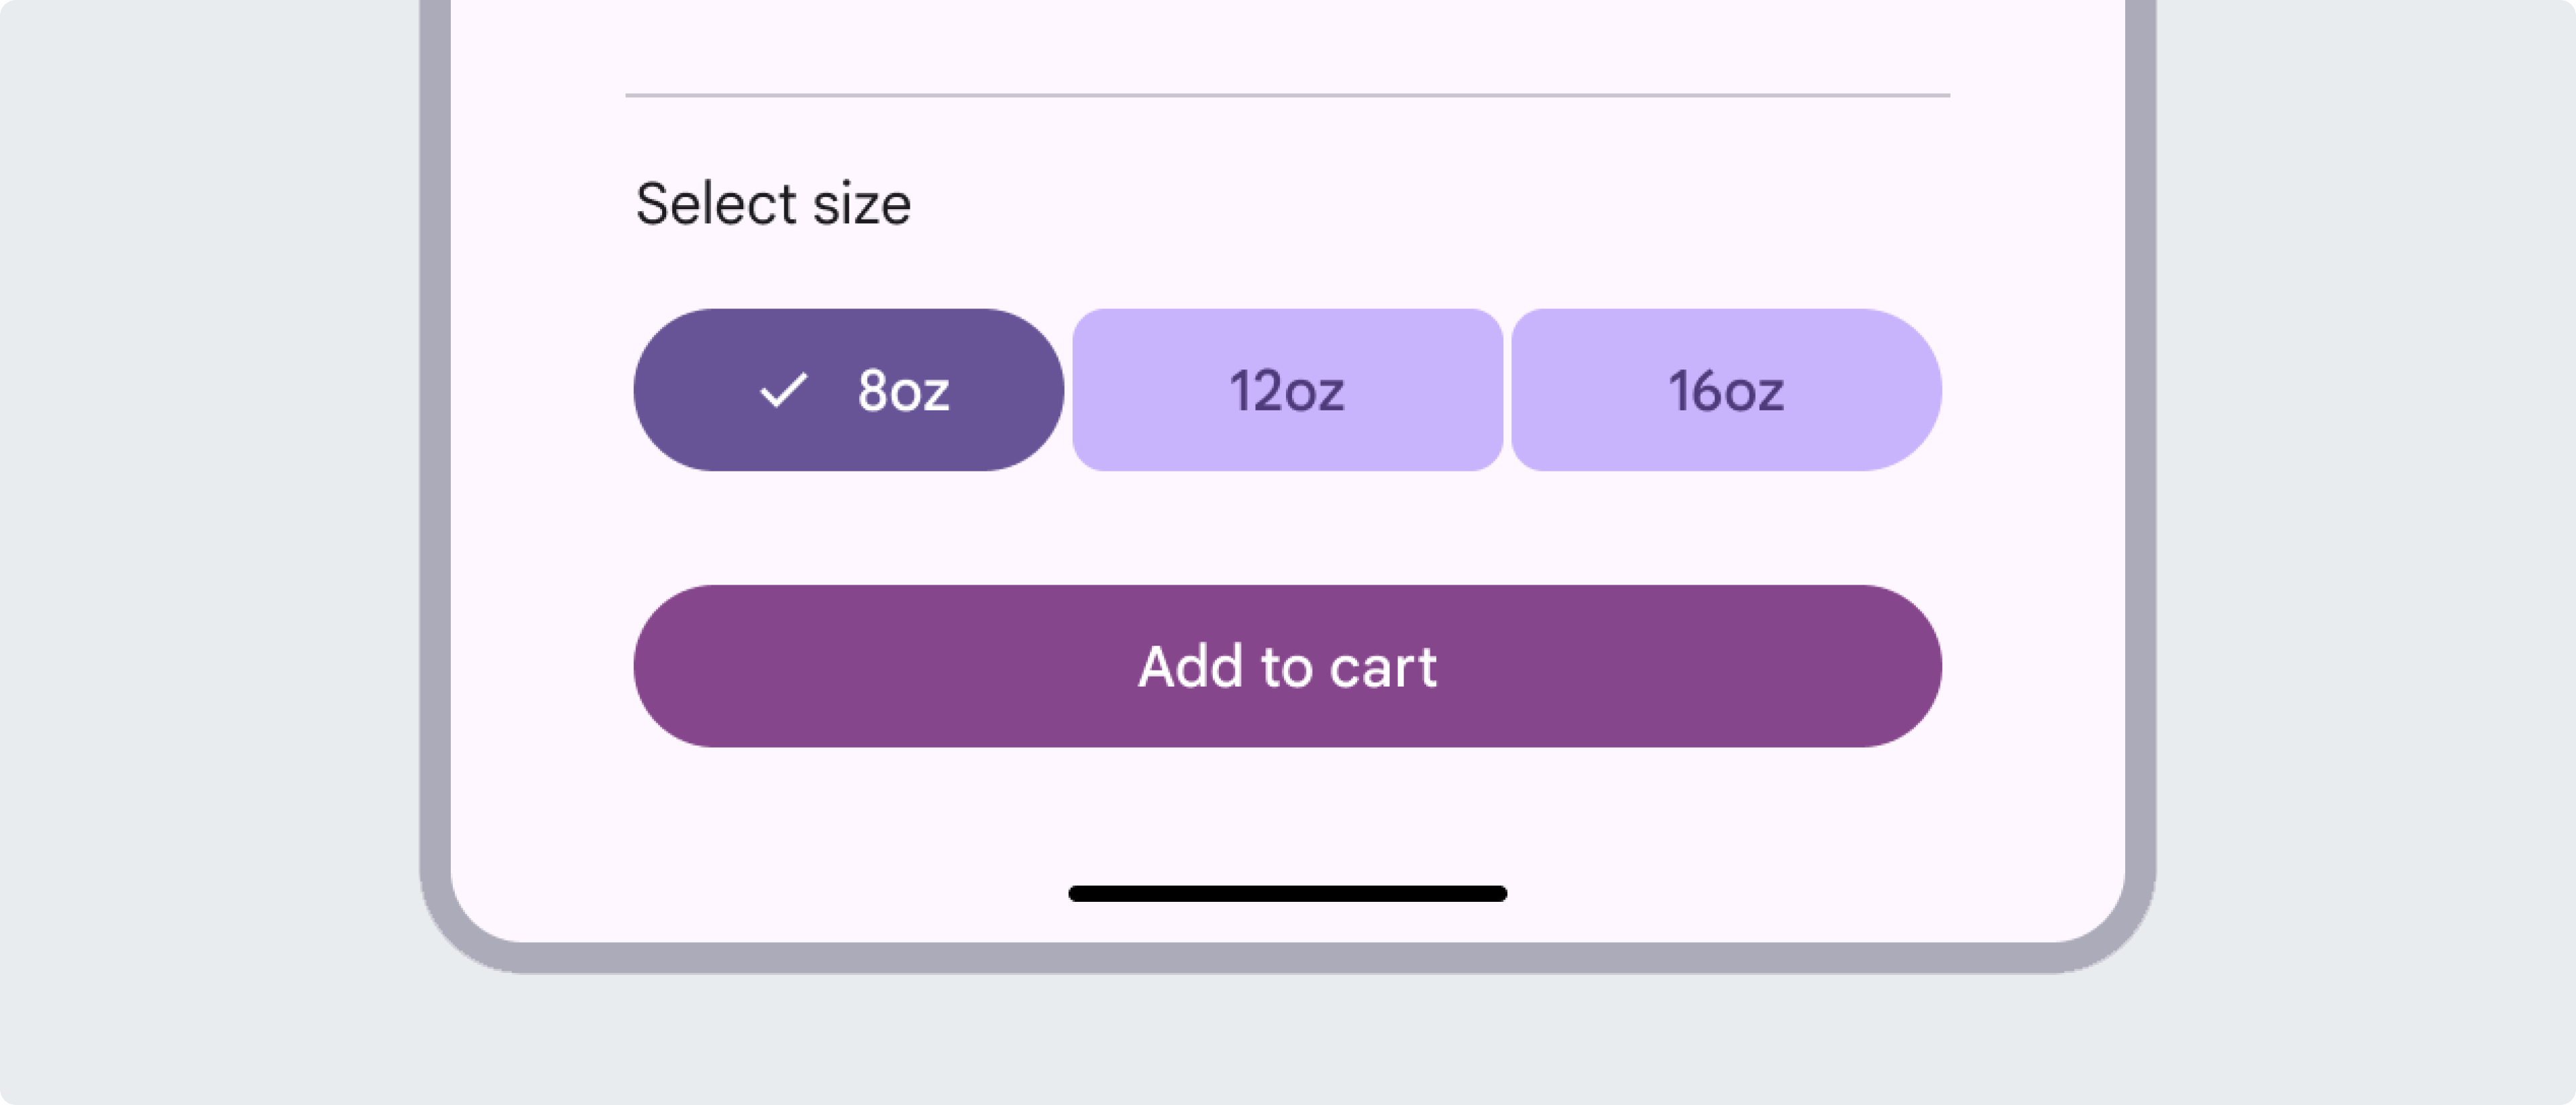
Task: Click the gray phone frame bottom border
Action: tap(1287, 958)
